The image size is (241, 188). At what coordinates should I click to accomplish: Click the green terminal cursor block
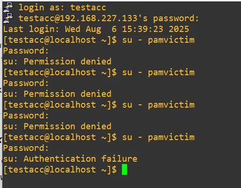pos(124,169)
